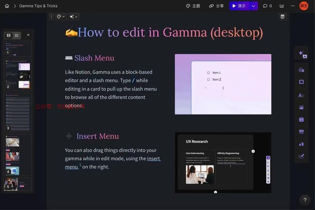This screenshot has height=210, width=315.
Task: Switch sidebar to filmstrip view
Action: [9, 35]
